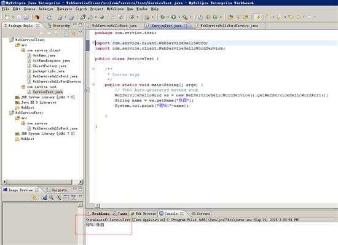Select the WebRoot folder under WebServiceClient

(x=25, y=107)
